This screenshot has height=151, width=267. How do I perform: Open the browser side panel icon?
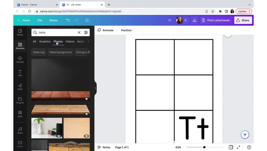(x=226, y=11)
